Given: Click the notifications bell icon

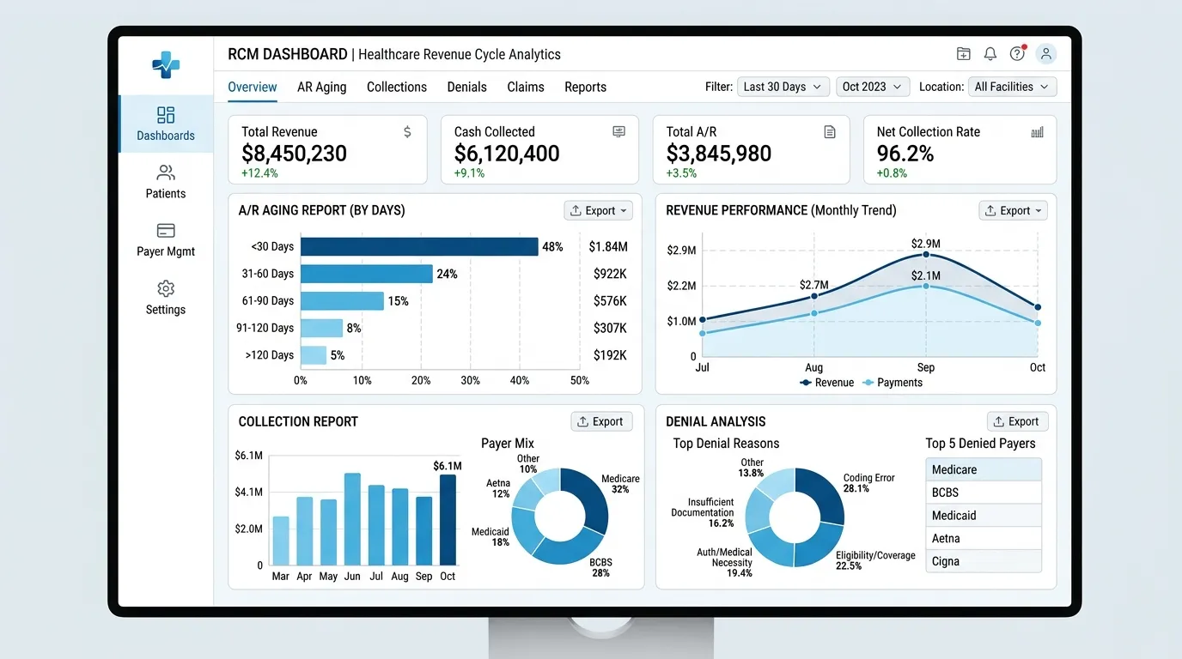Looking at the screenshot, I should click(x=990, y=54).
